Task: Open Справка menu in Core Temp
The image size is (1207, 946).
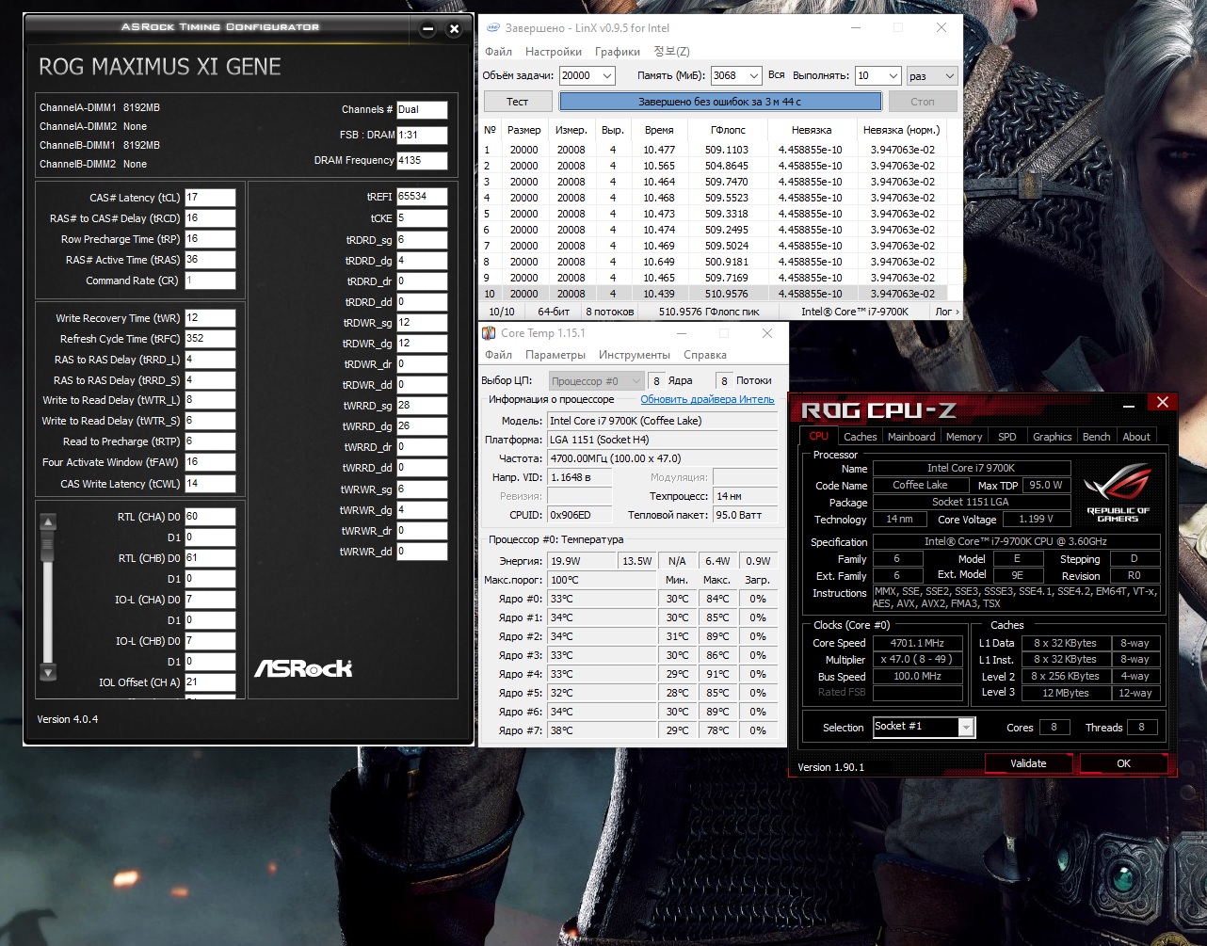Action: [705, 355]
